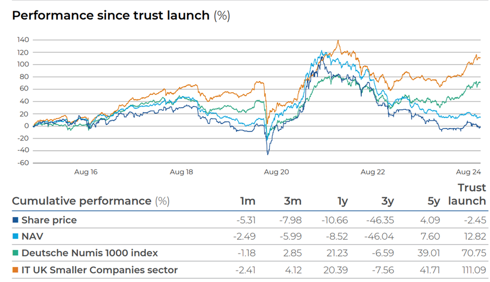
Task: Click the Aug 16 axis label
Action: point(85,172)
